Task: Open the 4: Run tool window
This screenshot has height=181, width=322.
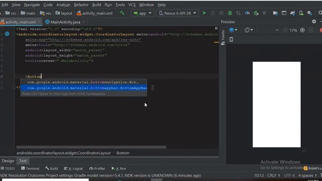Action: click(x=119, y=168)
